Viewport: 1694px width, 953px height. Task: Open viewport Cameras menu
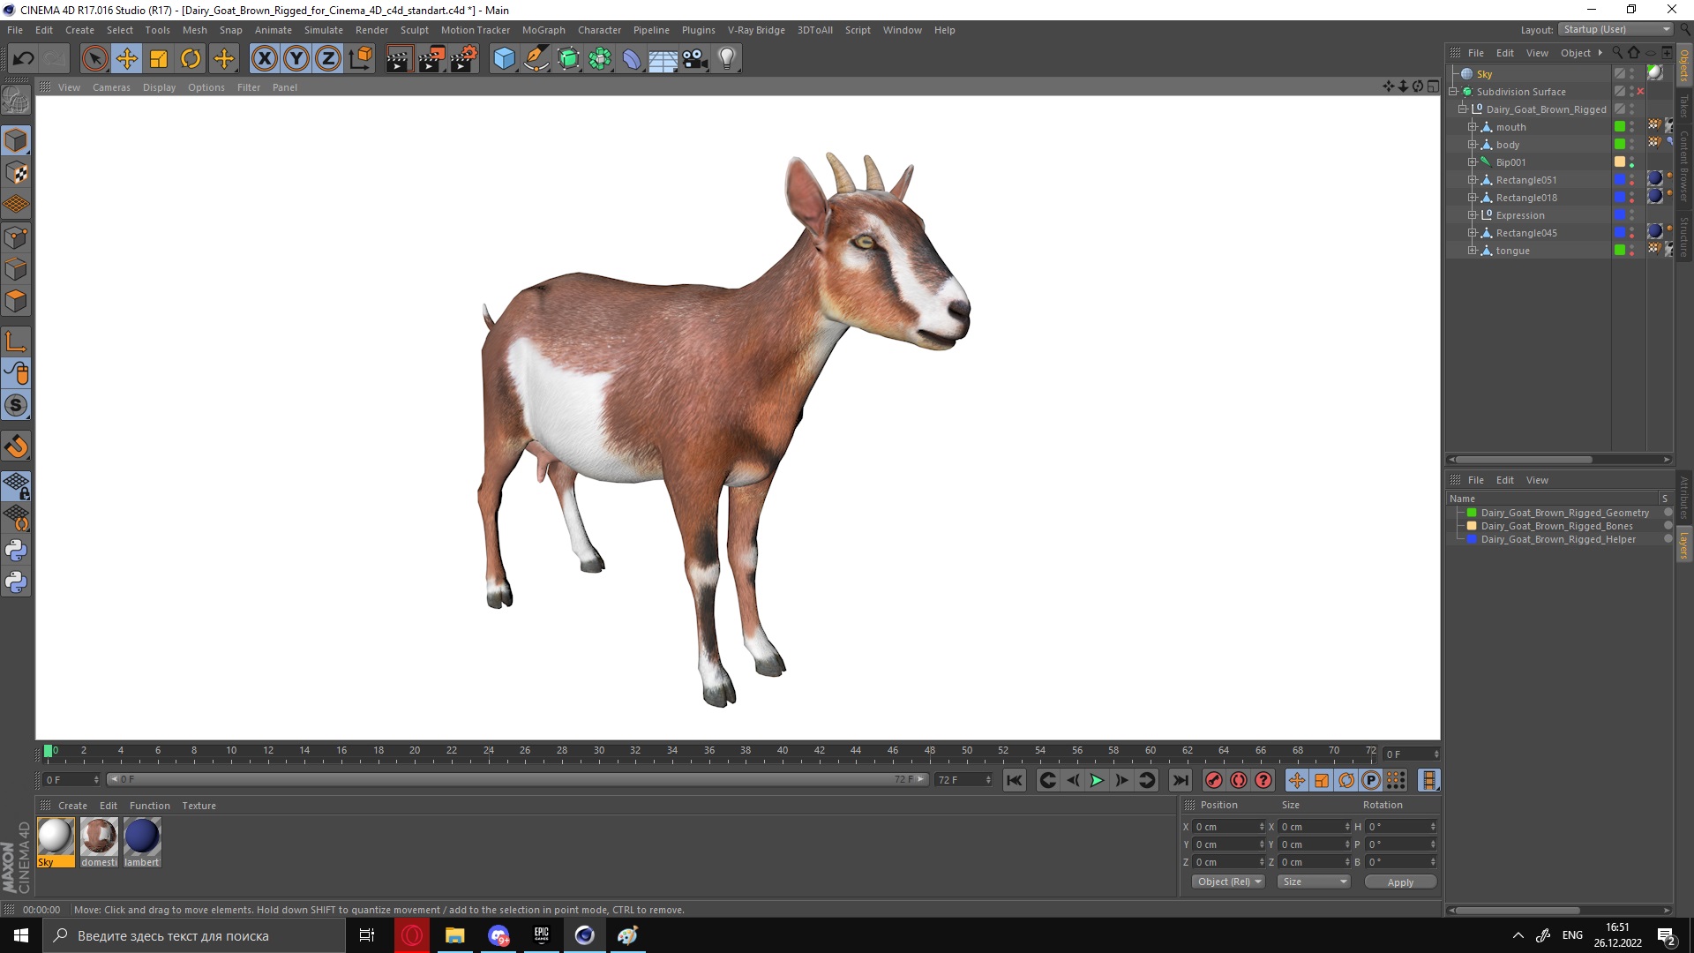pos(111,87)
